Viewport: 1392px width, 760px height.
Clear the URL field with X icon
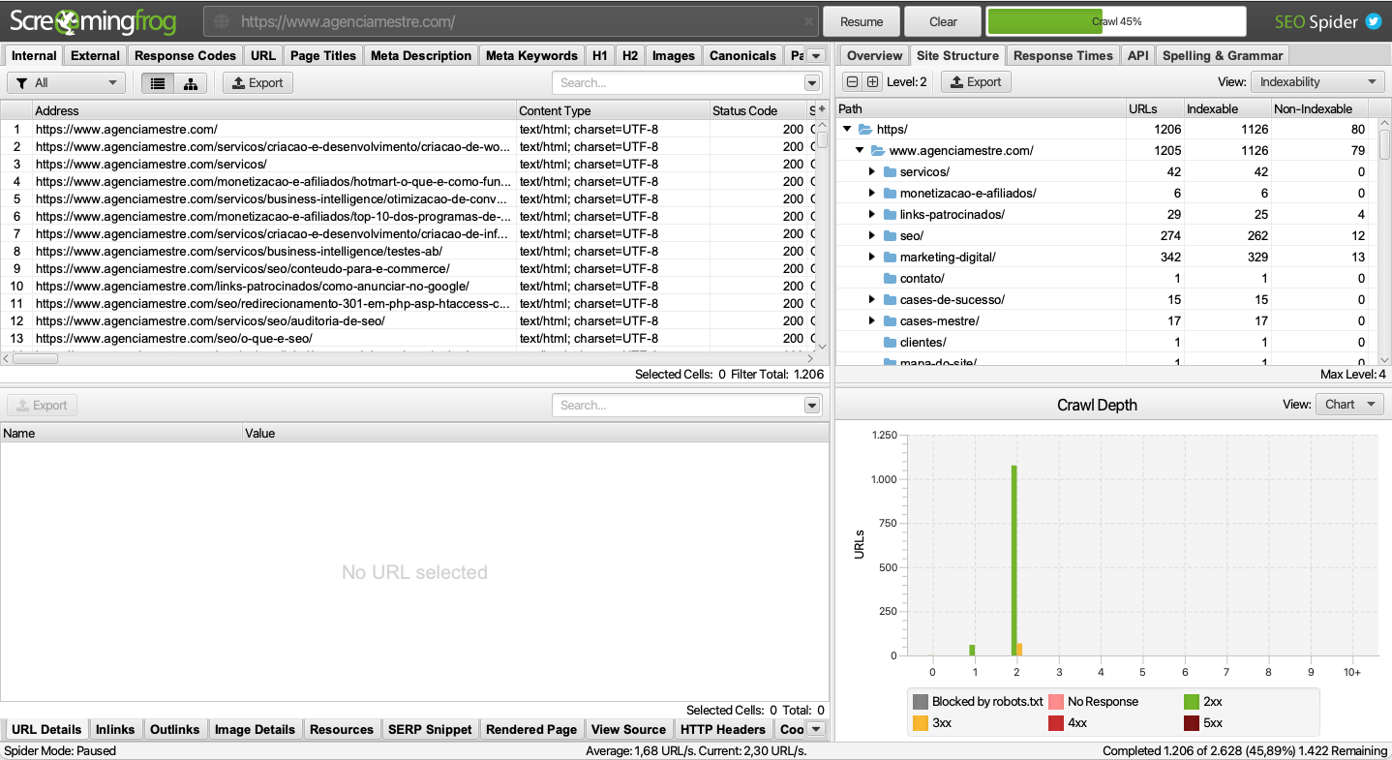808,21
